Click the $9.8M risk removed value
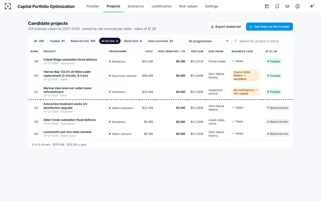This screenshot has width=321, height=201. point(180,76)
